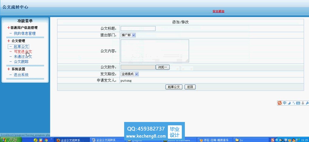Screen dimensions: 309x142
Task: Open the ls folder taskbar button
Action: pos(251,140)
